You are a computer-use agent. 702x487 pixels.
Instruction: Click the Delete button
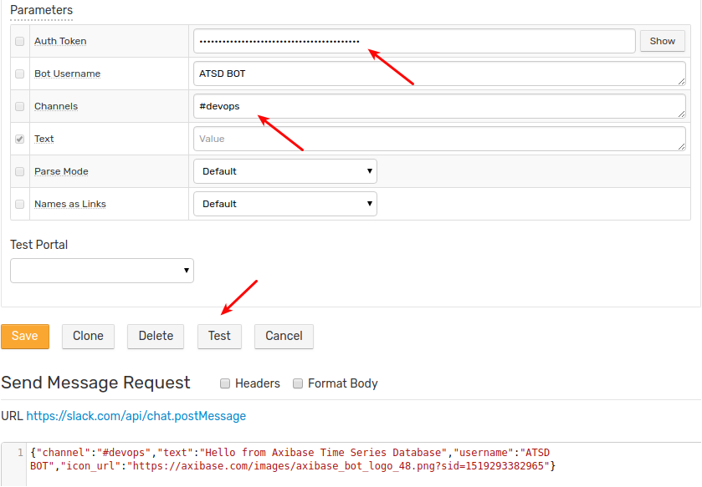156,336
